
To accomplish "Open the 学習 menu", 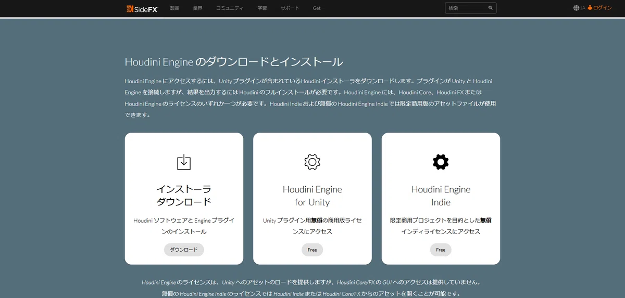I will [262, 8].
